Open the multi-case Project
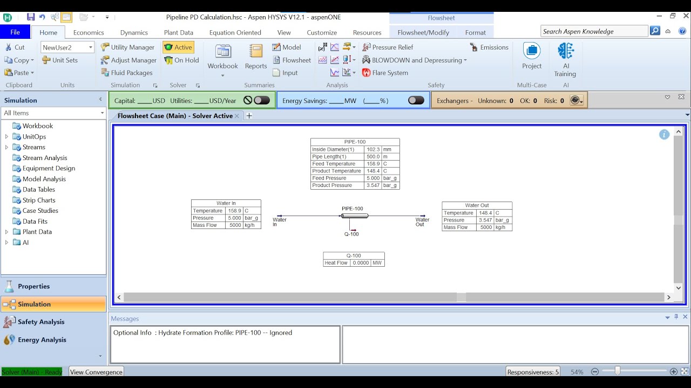Image resolution: width=691 pixels, height=388 pixels. pos(532,56)
